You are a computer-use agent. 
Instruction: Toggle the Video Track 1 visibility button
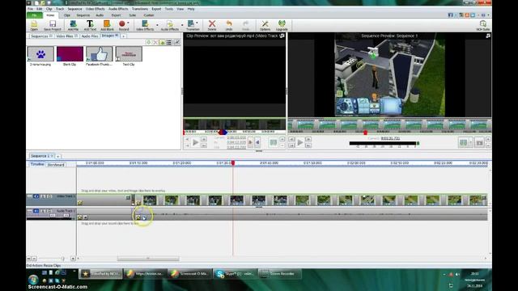(36, 196)
